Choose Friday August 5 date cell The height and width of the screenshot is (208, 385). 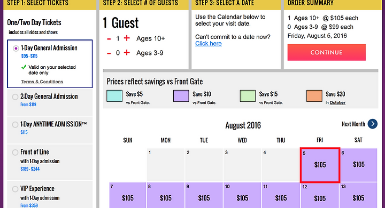(320, 165)
